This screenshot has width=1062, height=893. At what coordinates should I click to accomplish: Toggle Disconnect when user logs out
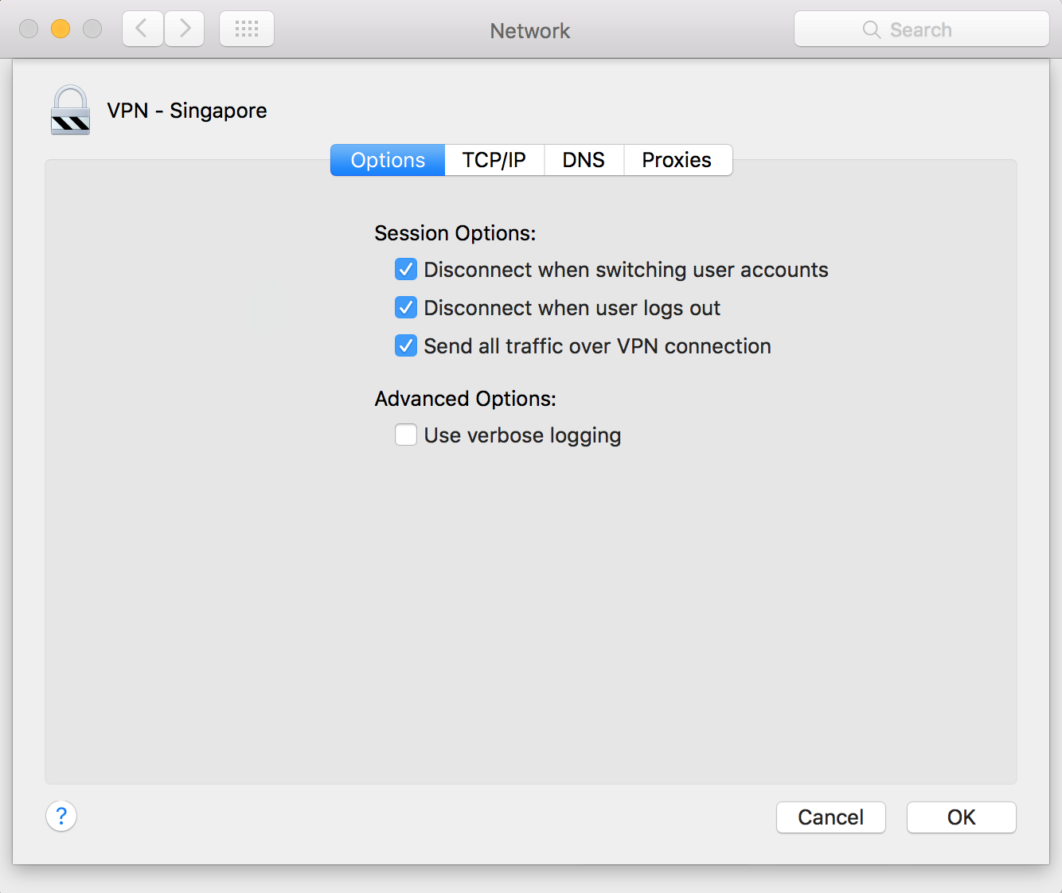point(406,308)
